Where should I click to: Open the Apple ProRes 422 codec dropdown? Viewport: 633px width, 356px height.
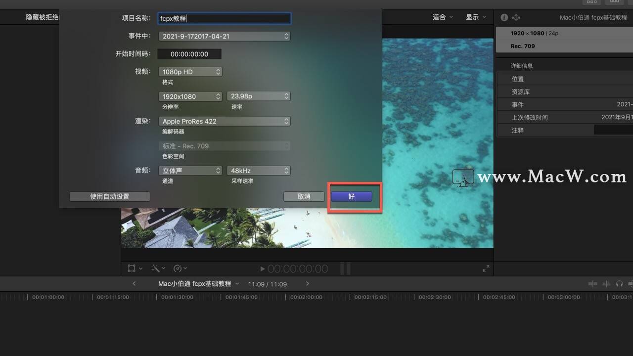pos(225,121)
